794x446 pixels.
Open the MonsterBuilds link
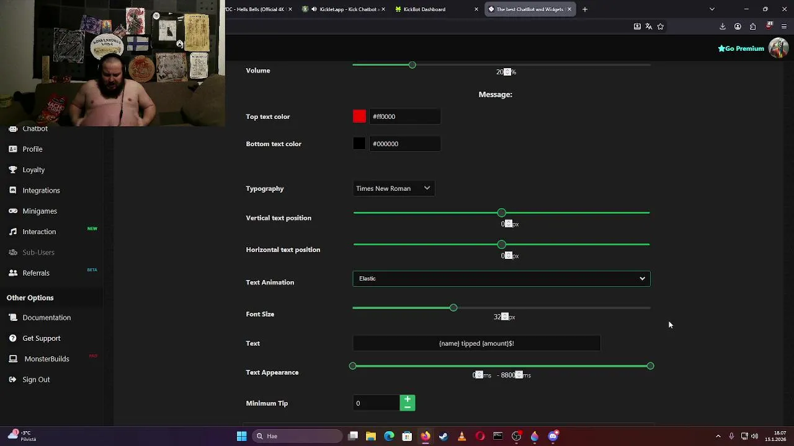point(47,359)
